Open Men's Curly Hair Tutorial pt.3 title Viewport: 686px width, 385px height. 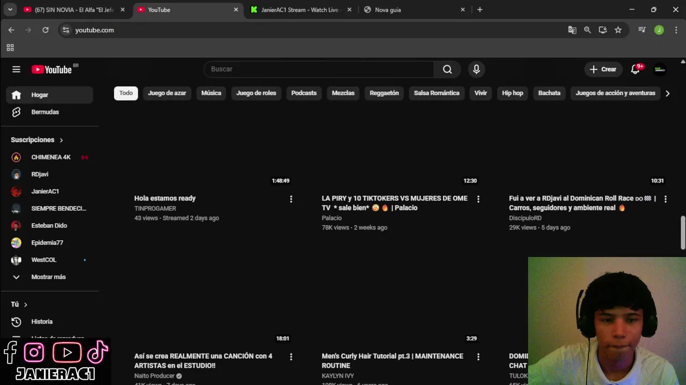coord(392,361)
